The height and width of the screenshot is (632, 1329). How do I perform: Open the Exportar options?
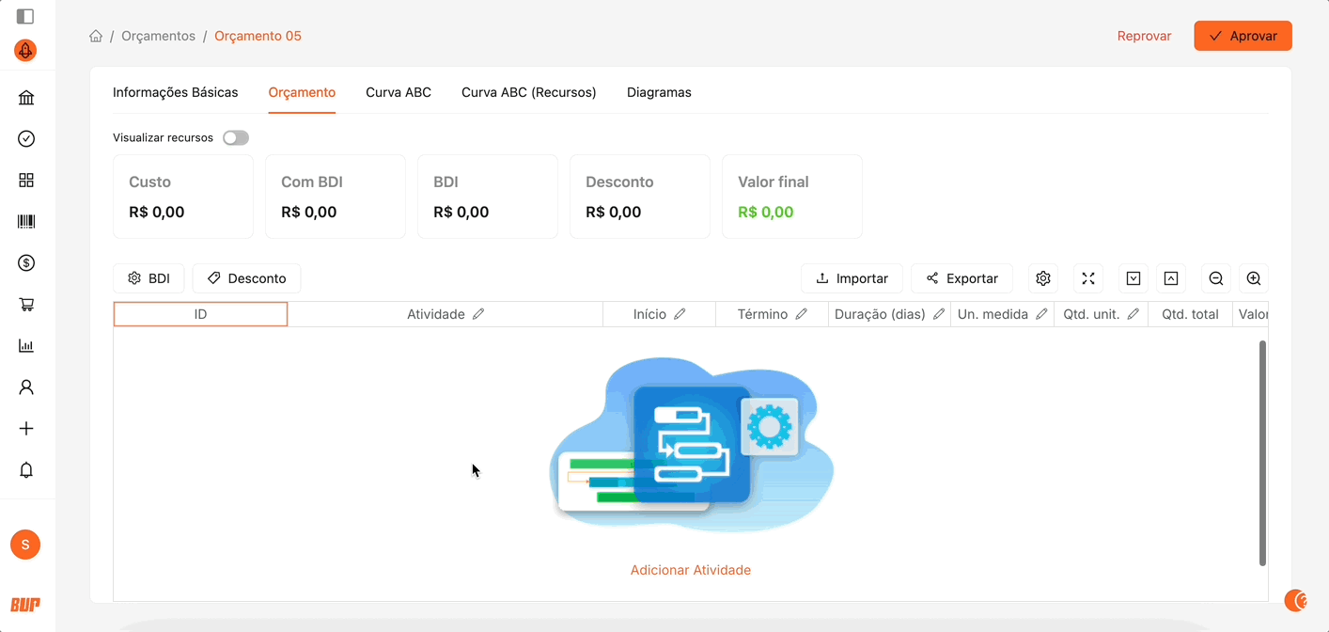pos(962,278)
